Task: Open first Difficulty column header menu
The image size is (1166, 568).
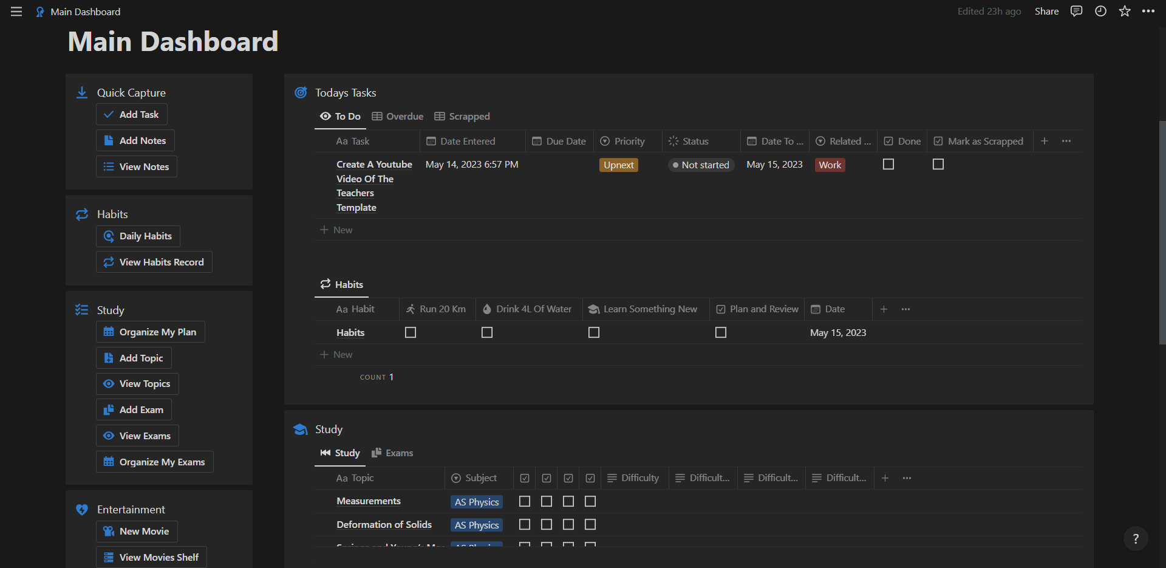Action: pyautogui.click(x=635, y=478)
